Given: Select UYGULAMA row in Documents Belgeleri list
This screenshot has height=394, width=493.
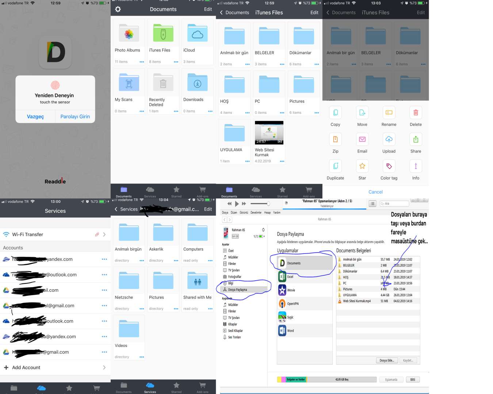Looking at the screenshot, I should tap(378, 295).
